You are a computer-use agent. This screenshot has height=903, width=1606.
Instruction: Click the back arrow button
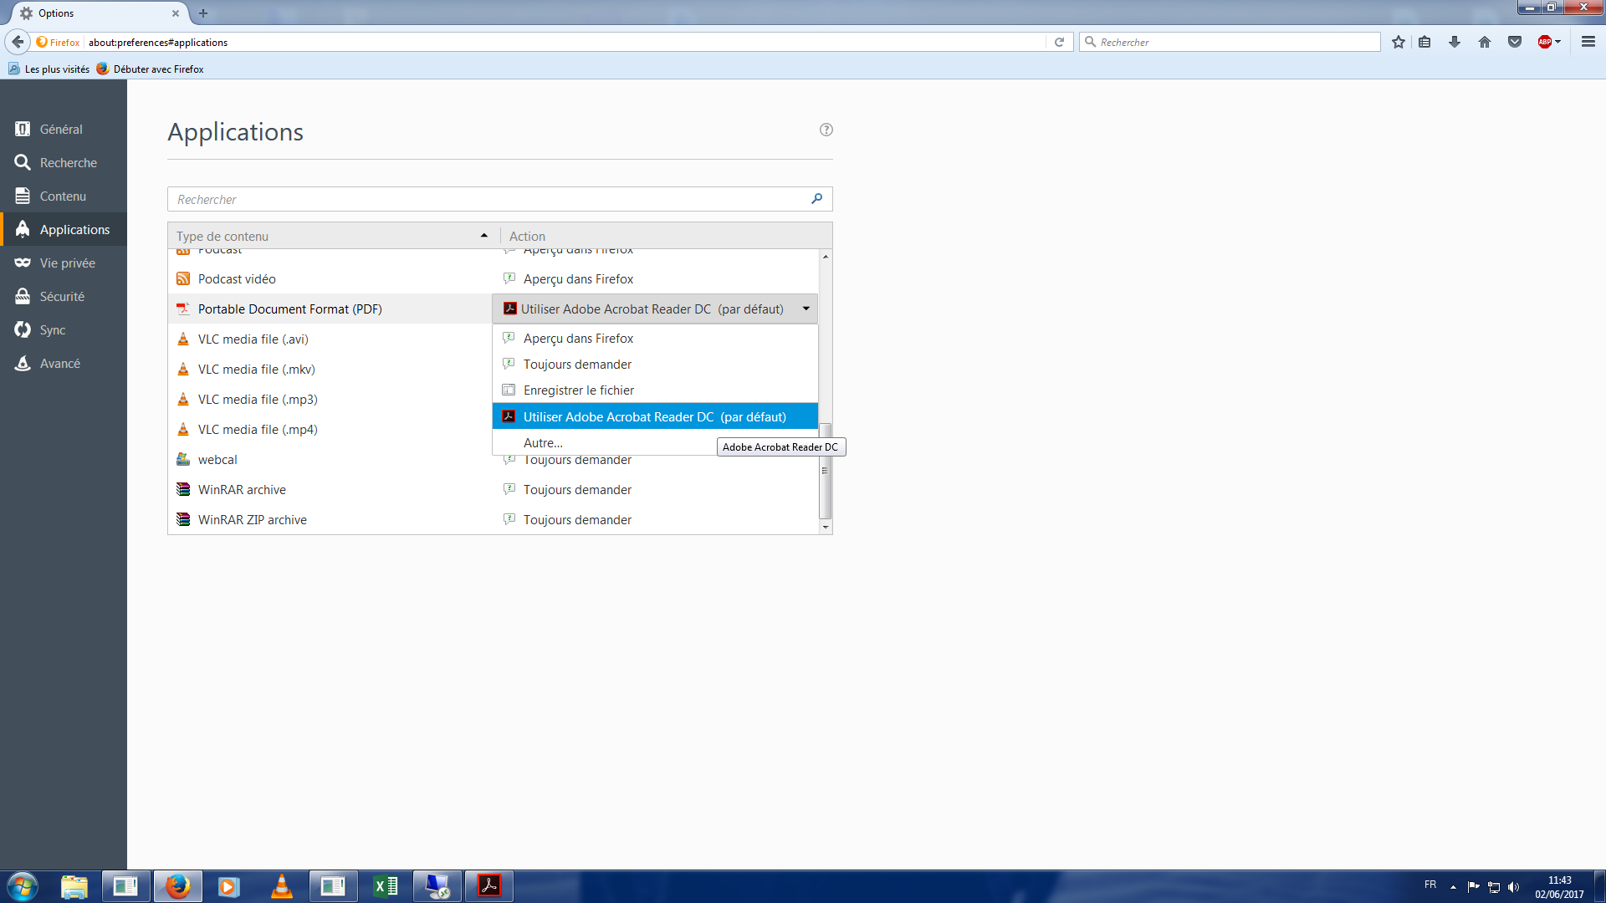[18, 42]
